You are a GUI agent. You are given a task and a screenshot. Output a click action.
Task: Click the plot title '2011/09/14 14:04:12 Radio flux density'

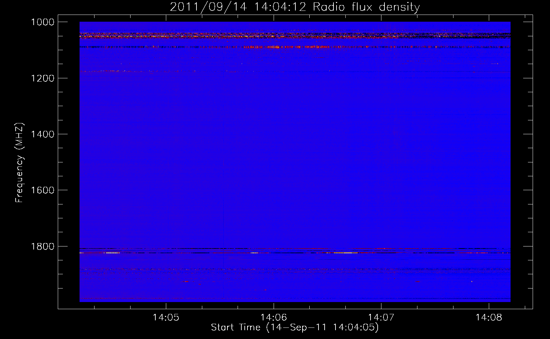pos(295,7)
